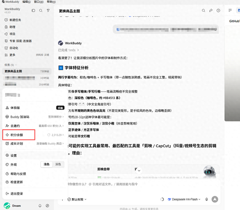Viewport: 240px width, 210px height.
Task: Select the blurred task from 20小时前
Action: tap(27, 84)
